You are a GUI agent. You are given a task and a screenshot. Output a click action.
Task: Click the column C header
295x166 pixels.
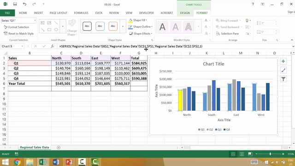pos(61,53)
